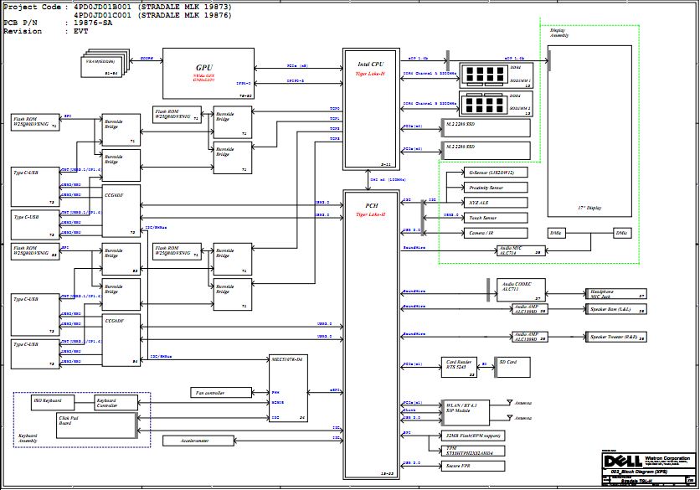Click the VRAM (GDDR6) stacked block
This screenshot has width=700, height=490.
[x=106, y=64]
